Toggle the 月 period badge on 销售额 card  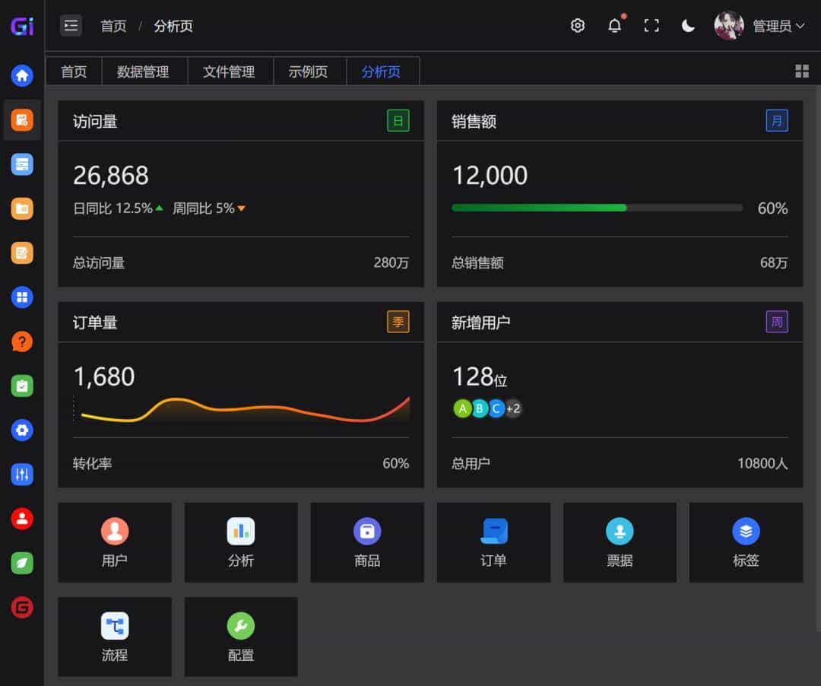[x=777, y=120]
